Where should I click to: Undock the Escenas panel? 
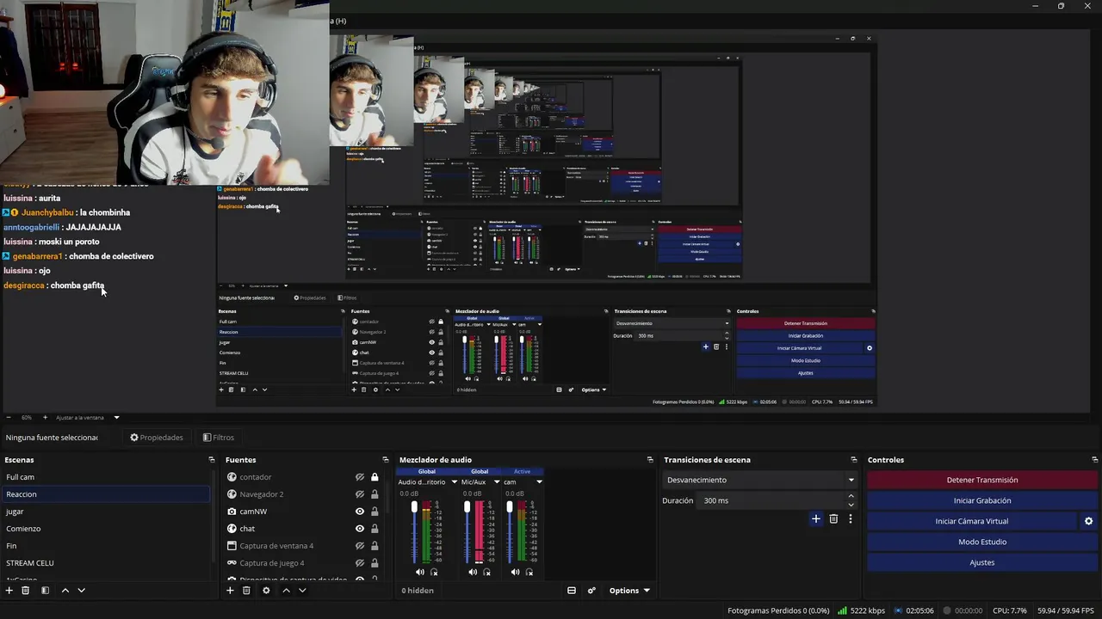(x=212, y=460)
